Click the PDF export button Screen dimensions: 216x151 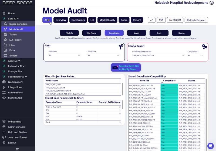click(x=161, y=20)
